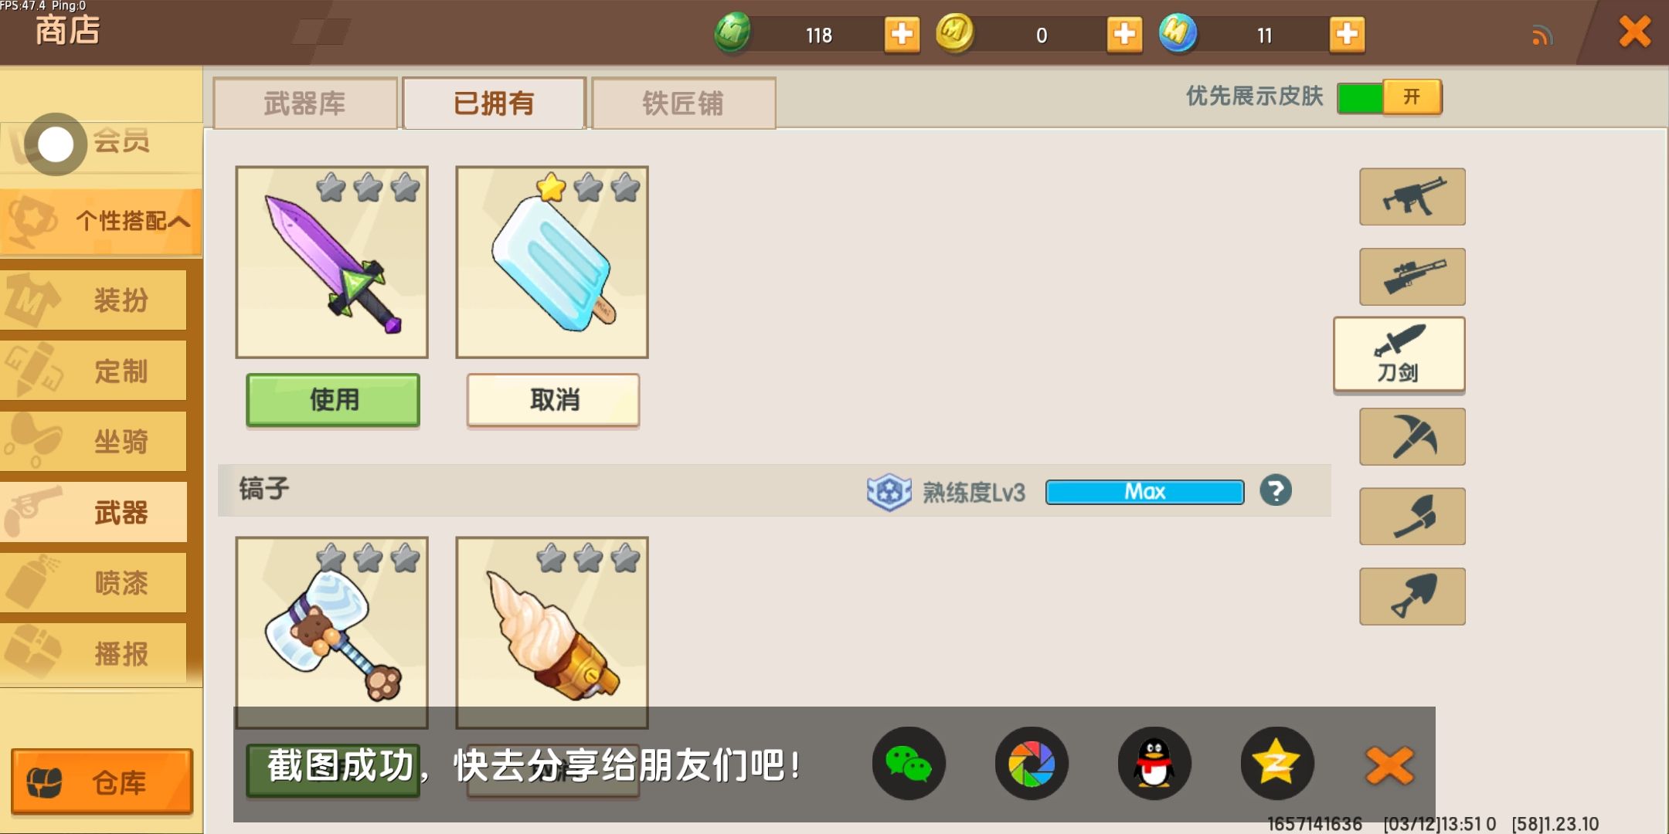Click the 熟练度 Max progress bar
This screenshot has width=1669, height=834.
[x=1144, y=492]
